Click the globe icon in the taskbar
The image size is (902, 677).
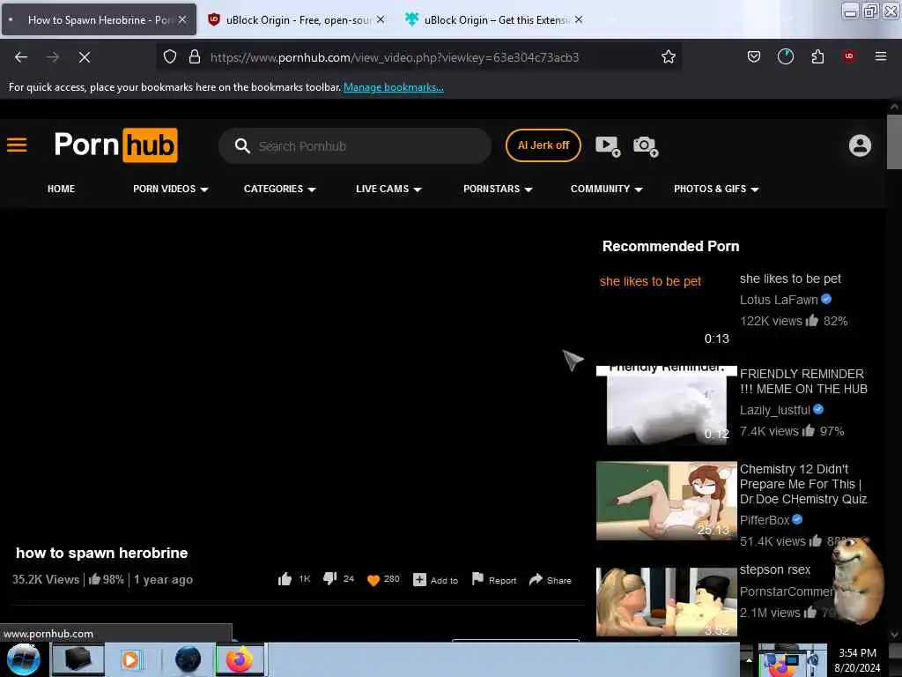(188, 659)
